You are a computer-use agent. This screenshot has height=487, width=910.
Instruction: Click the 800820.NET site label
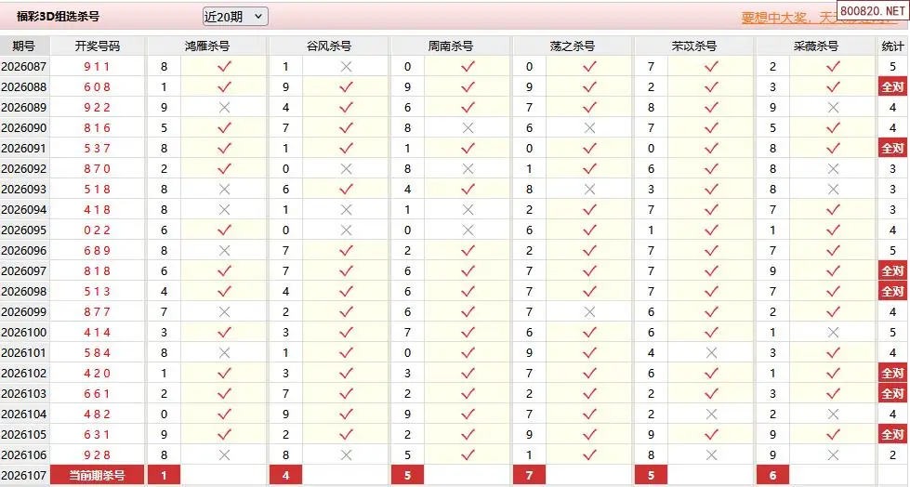click(871, 9)
